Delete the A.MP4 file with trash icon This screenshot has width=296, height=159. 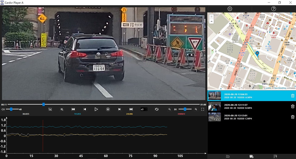[293, 96]
